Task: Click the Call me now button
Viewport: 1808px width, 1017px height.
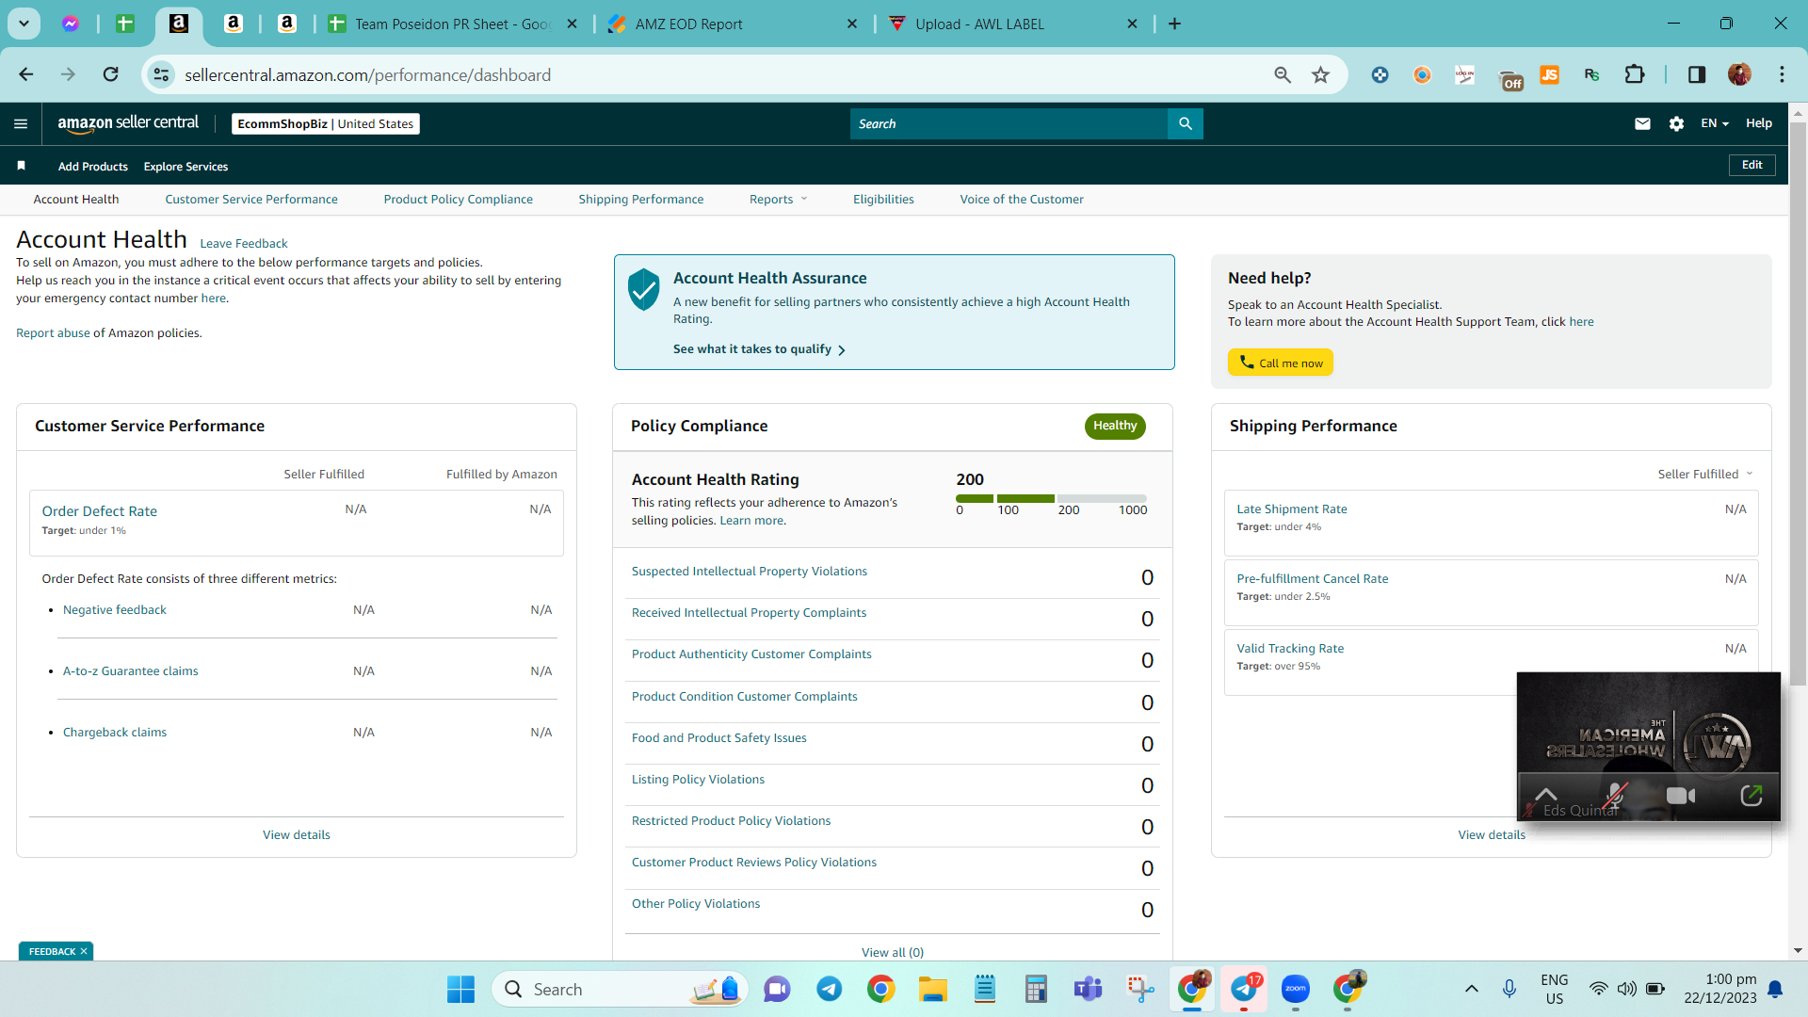Action: tap(1281, 363)
